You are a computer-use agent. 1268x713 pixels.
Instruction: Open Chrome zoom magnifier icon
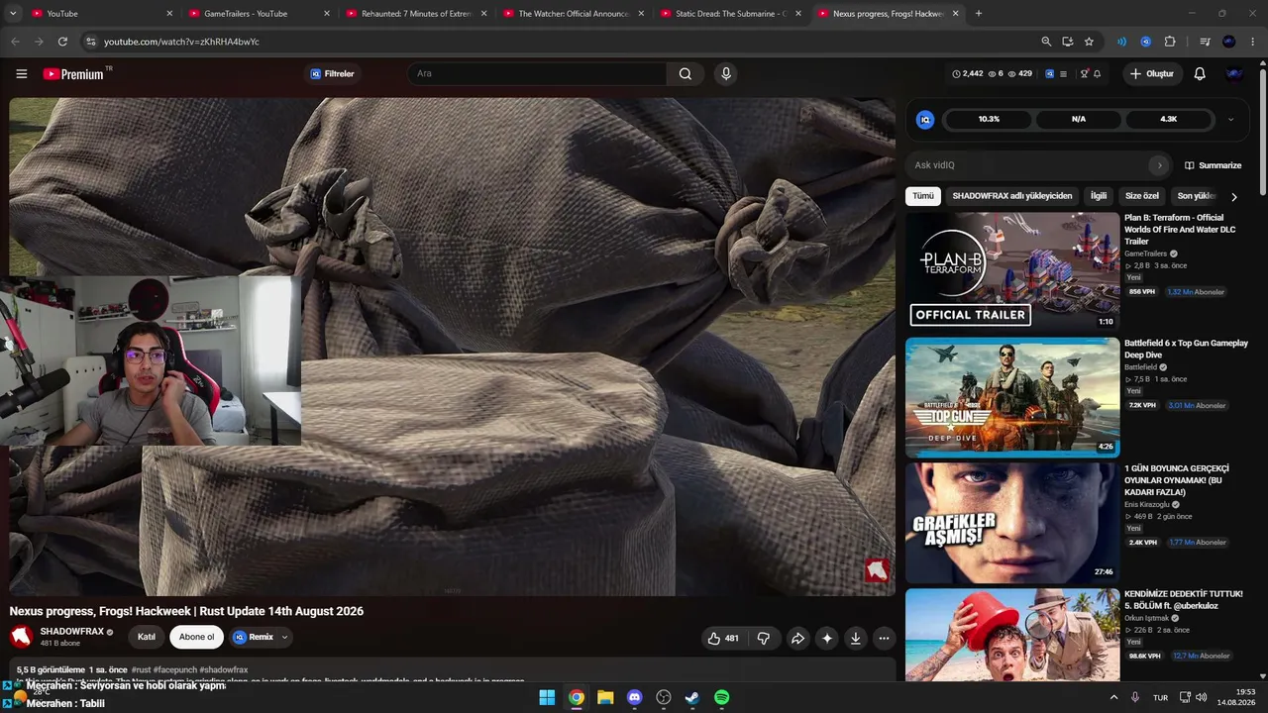(x=1046, y=42)
